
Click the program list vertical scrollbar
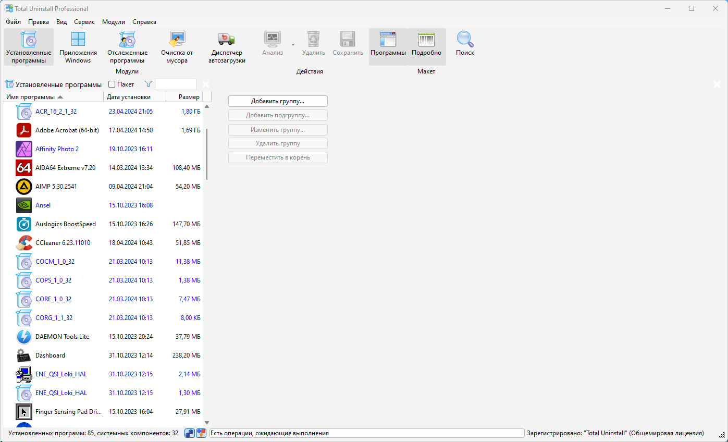[207, 154]
